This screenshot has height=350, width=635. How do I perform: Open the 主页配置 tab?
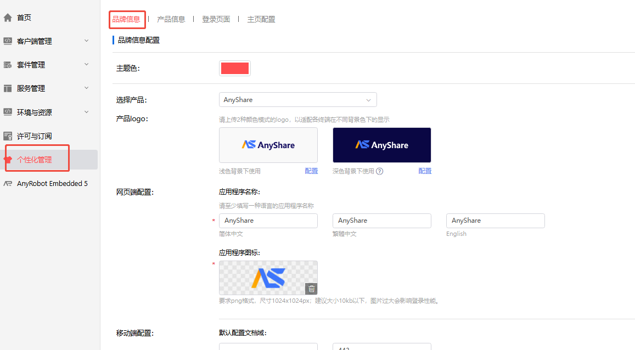pyautogui.click(x=261, y=19)
